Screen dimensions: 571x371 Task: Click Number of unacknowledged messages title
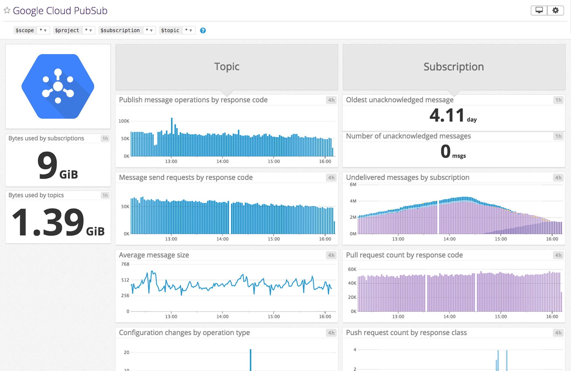coord(408,136)
